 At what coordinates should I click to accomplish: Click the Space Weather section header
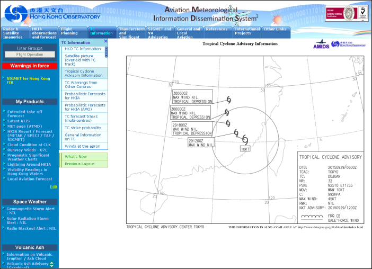click(x=30, y=202)
